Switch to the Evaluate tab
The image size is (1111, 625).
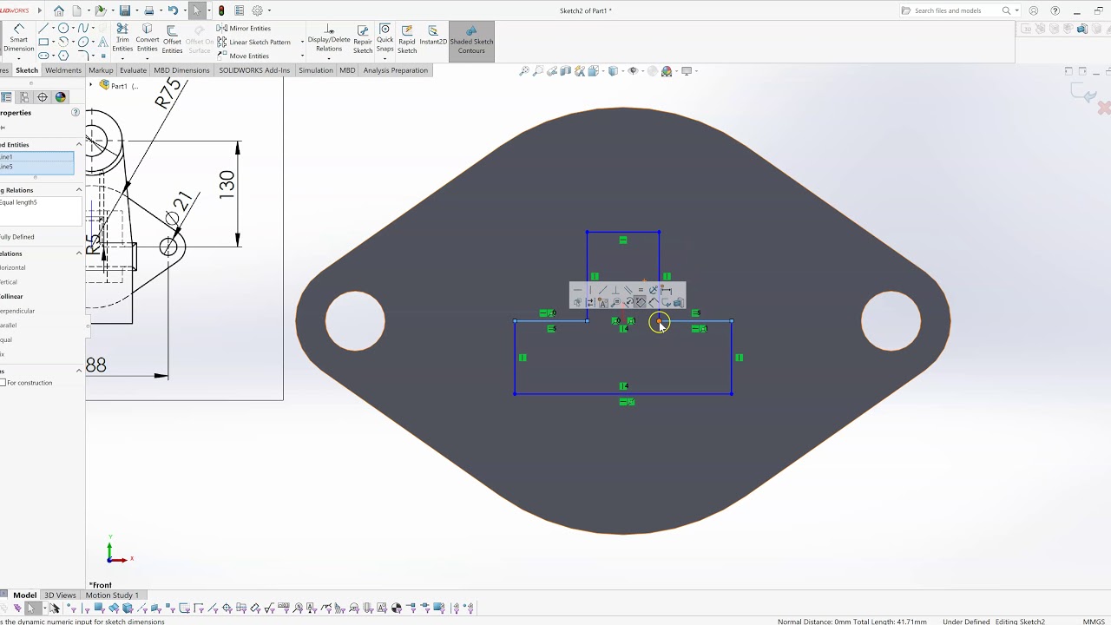click(133, 70)
